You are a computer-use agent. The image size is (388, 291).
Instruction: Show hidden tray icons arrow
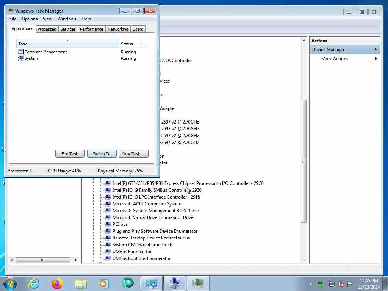(x=311, y=284)
